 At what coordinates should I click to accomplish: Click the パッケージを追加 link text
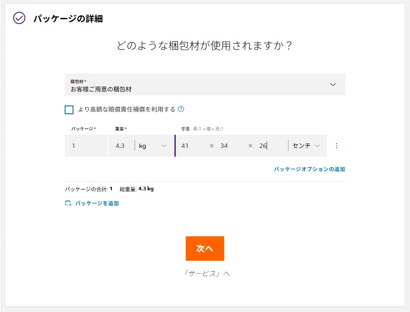(97, 203)
